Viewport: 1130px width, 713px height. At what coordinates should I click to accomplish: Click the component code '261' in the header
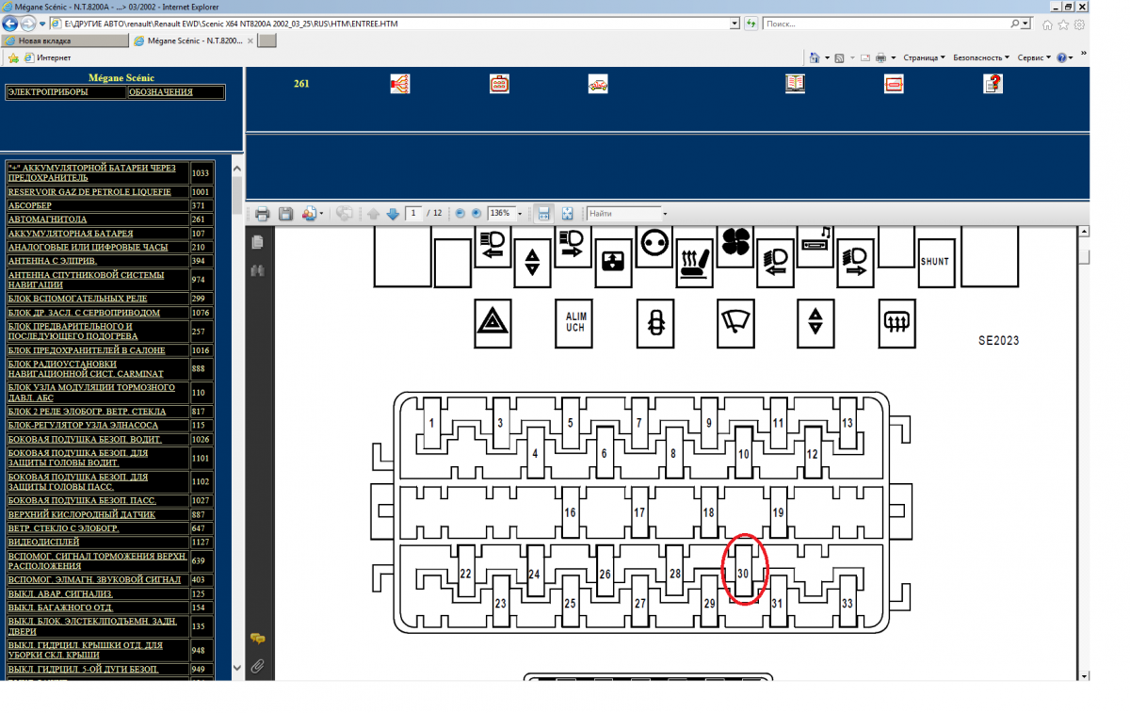coord(301,84)
